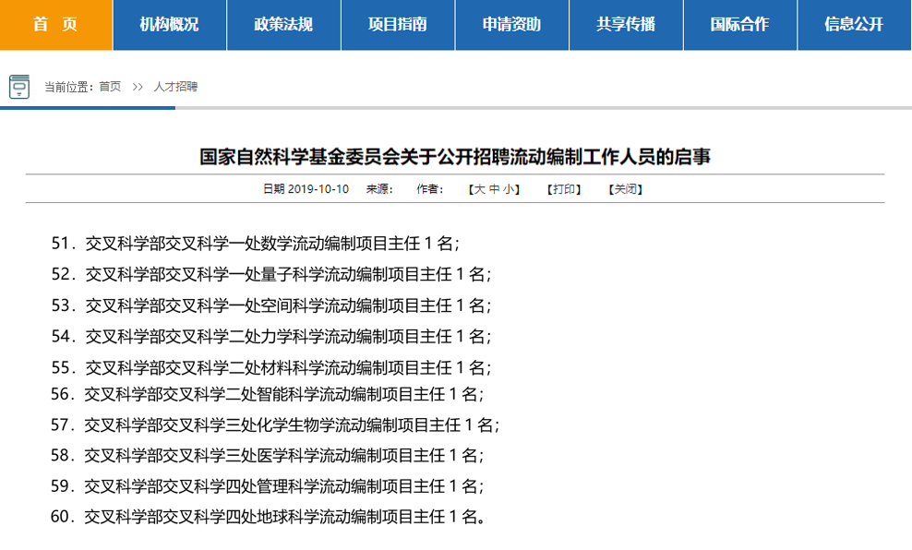Click the 关闭 close link
The image size is (912, 550).
(x=625, y=189)
